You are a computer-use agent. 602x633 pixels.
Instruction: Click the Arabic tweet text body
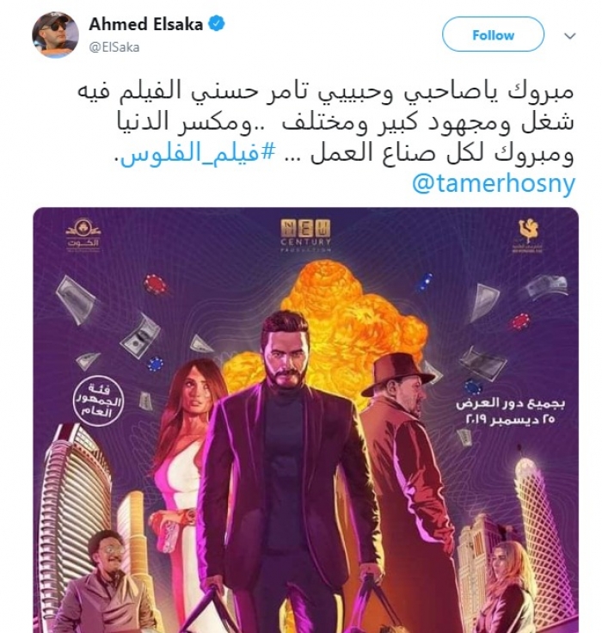tap(326, 123)
